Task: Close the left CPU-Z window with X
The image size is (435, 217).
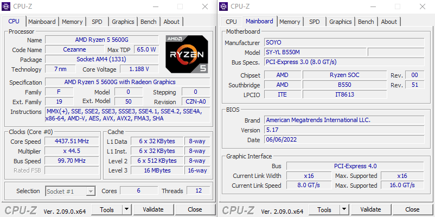Action: tap(205, 7)
